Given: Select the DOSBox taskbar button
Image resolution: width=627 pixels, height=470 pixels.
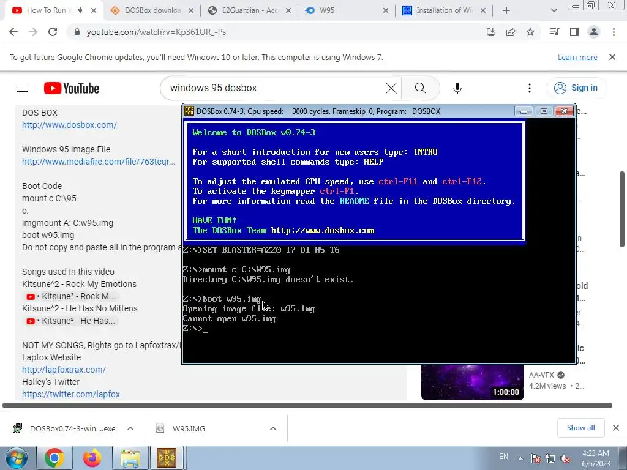Looking at the screenshot, I should click(167, 458).
